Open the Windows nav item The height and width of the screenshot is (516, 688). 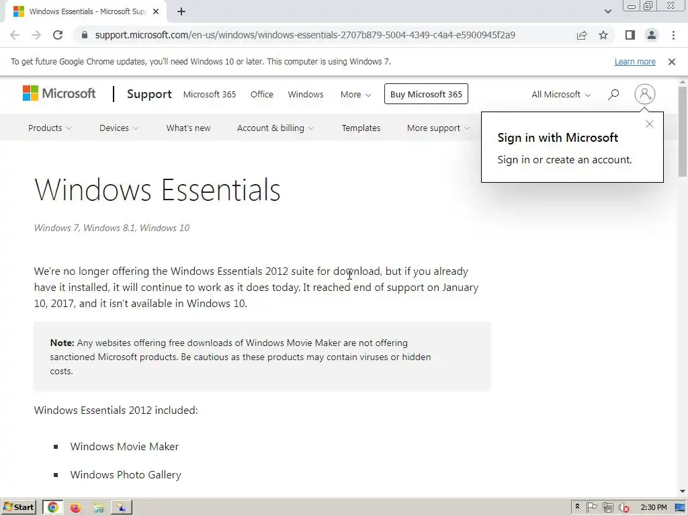[x=306, y=94]
